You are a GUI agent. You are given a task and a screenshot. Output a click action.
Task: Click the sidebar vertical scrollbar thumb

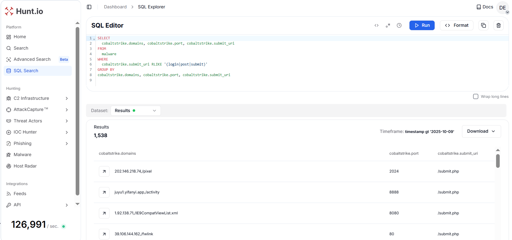(x=78, y=111)
